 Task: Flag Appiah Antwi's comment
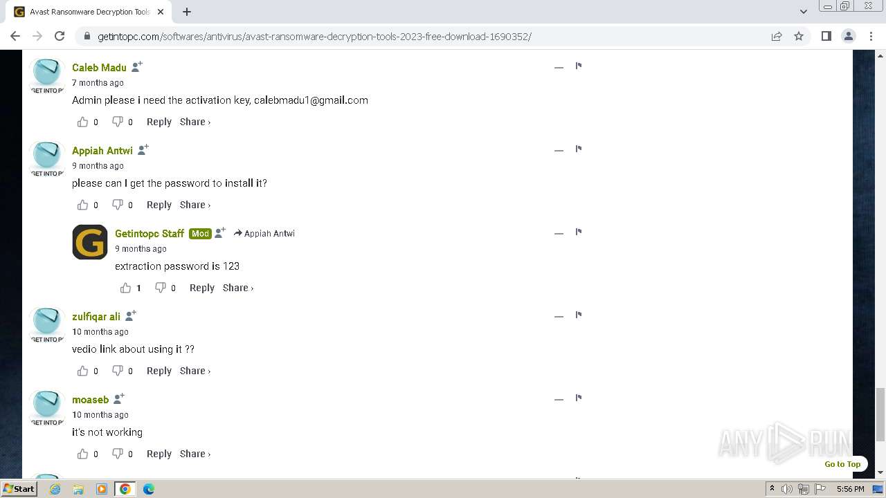pos(579,149)
